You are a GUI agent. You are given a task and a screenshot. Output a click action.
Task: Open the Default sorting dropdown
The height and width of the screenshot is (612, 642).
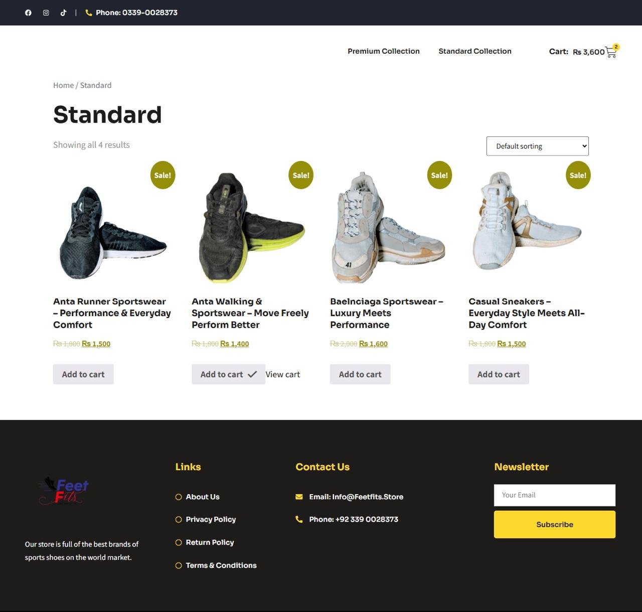[x=537, y=146]
